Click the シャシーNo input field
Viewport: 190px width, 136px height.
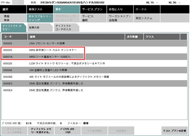click(18, 2)
